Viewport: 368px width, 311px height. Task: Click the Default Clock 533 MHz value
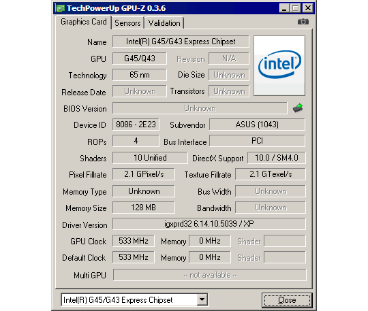(134, 257)
